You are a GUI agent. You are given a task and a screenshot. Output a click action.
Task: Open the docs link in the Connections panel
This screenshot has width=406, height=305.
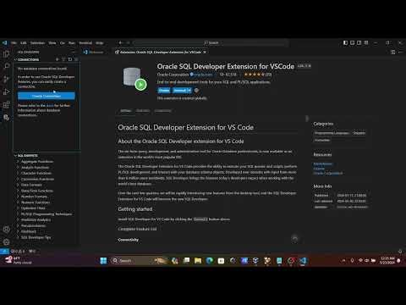click(x=50, y=105)
